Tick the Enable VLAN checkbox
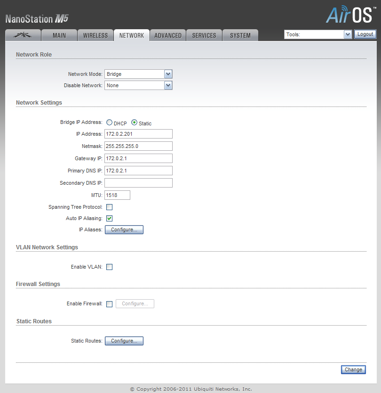 [109, 267]
